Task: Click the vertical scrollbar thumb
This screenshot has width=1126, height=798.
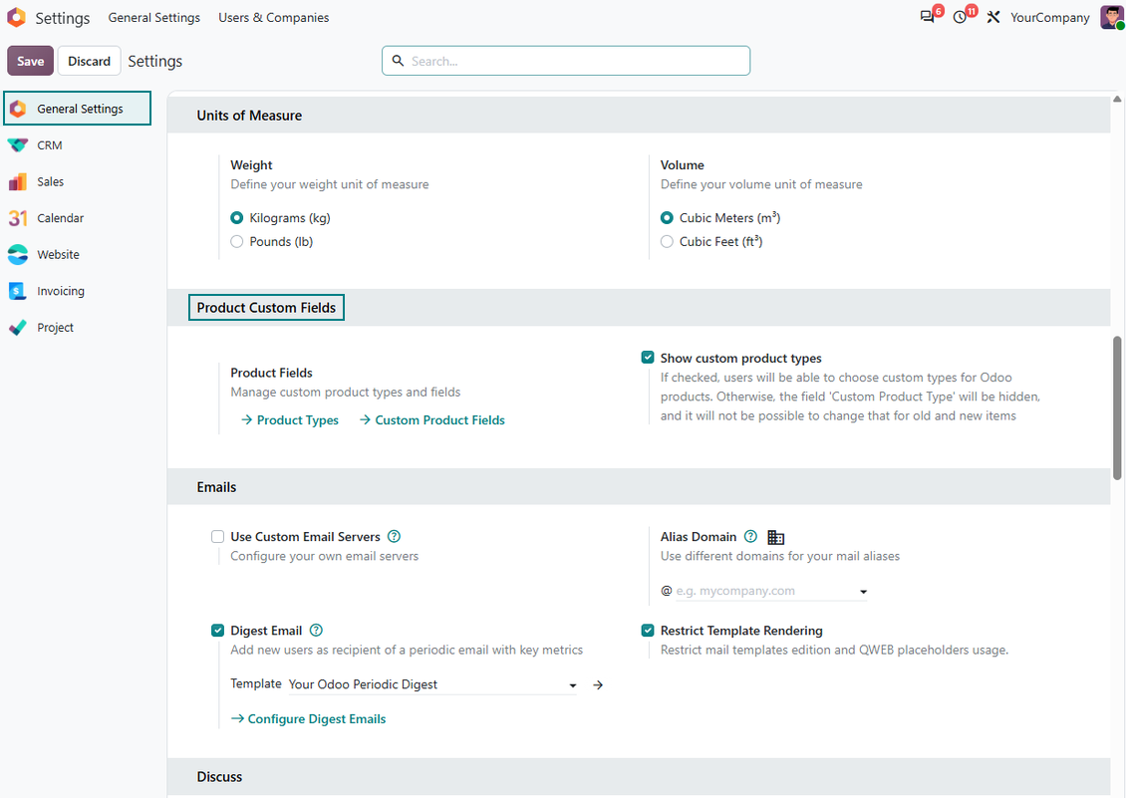Action: (1117, 408)
